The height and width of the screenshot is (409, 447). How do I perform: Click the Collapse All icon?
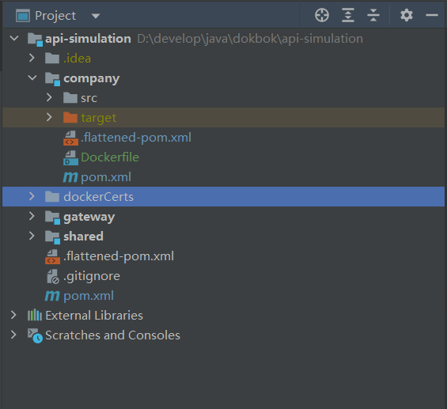coord(373,15)
